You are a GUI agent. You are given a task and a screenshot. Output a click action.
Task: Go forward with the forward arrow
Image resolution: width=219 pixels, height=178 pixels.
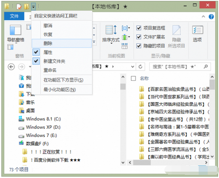tap(21, 66)
